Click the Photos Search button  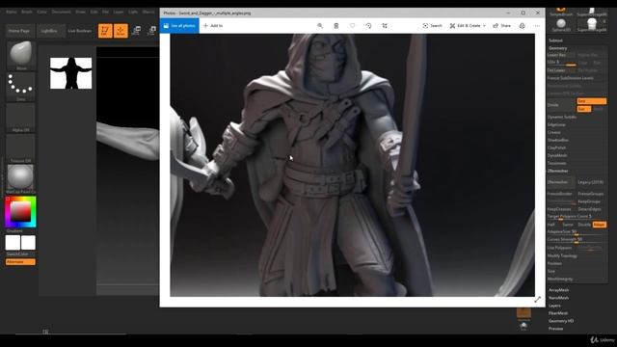pyautogui.click(x=432, y=26)
